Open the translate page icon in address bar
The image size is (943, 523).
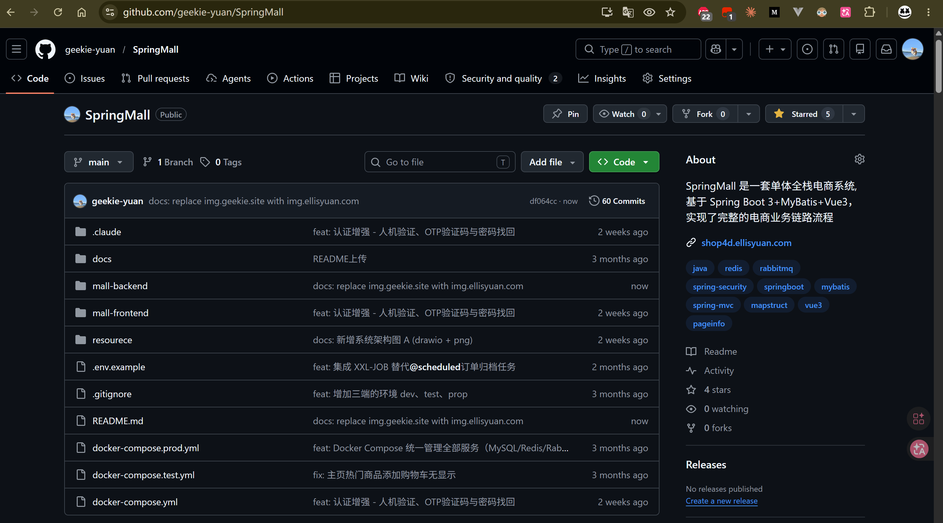(628, 12)
